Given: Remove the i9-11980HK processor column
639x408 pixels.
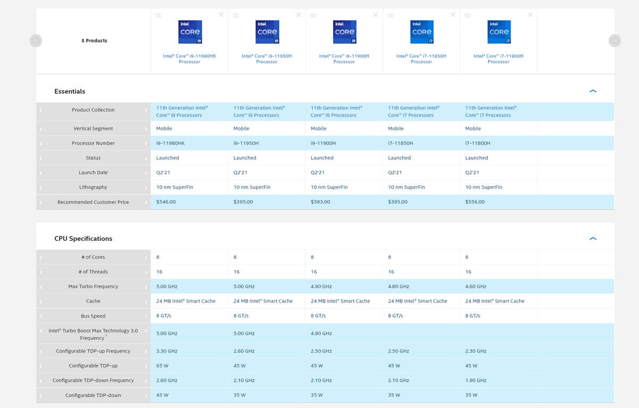Looking at the screenshot, I should pyautogui.click(x=221, y=15).
